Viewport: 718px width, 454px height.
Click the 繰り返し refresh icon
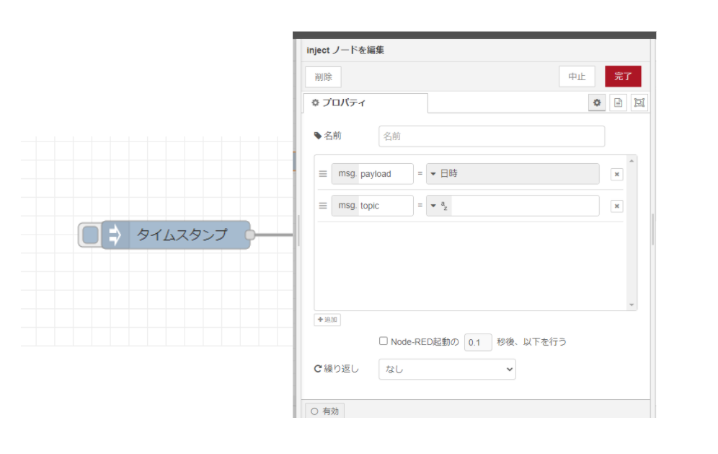coord(317,368)
